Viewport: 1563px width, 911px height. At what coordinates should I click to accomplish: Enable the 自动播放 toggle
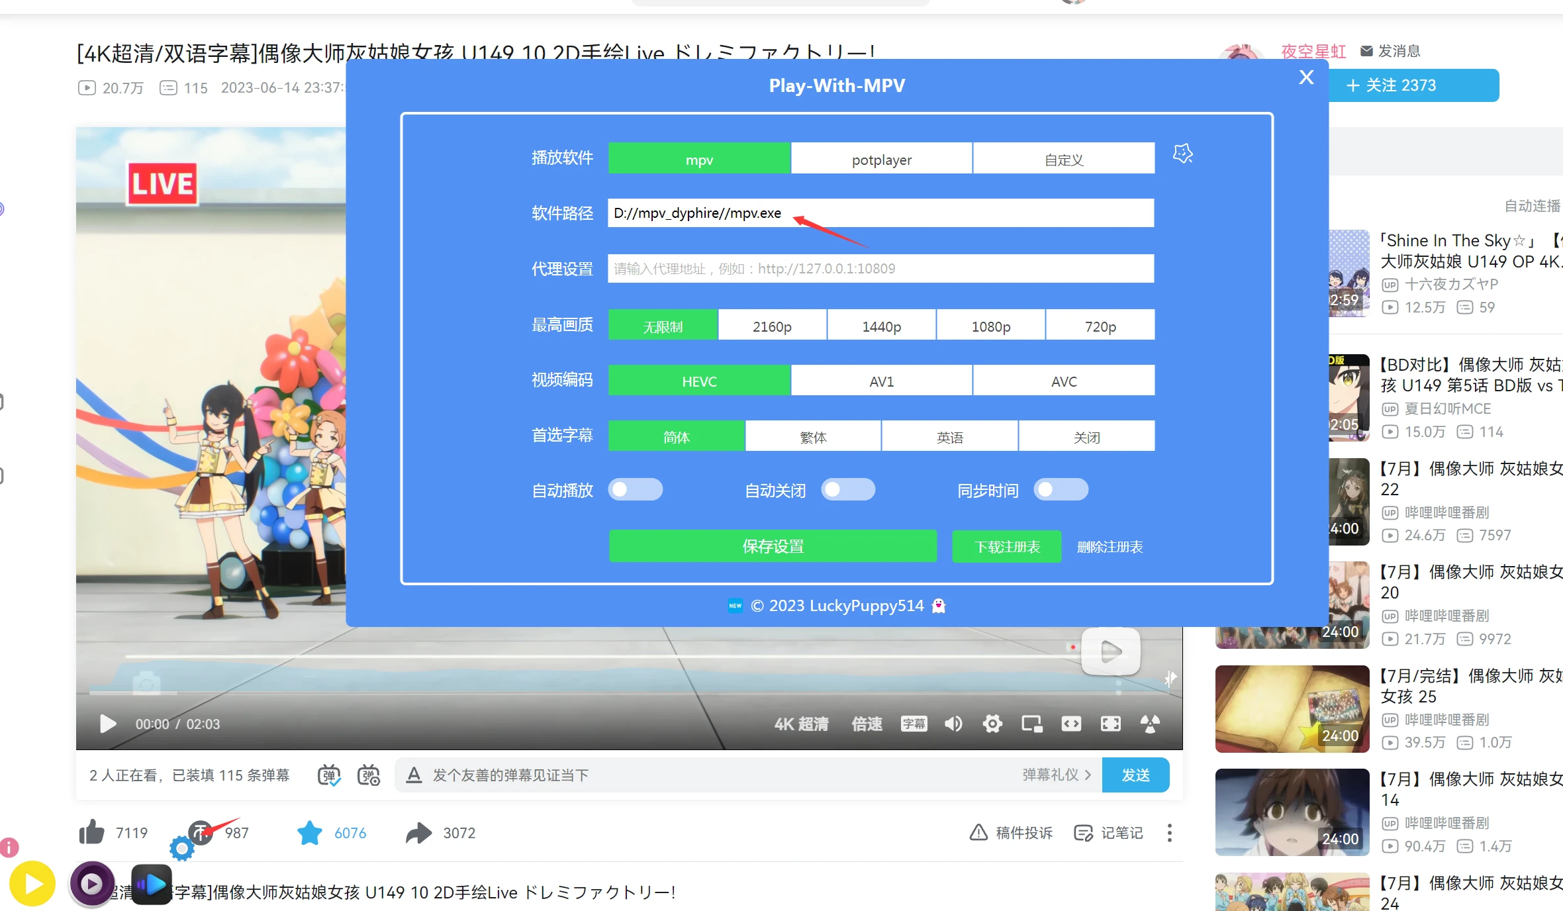click(635, 490)
